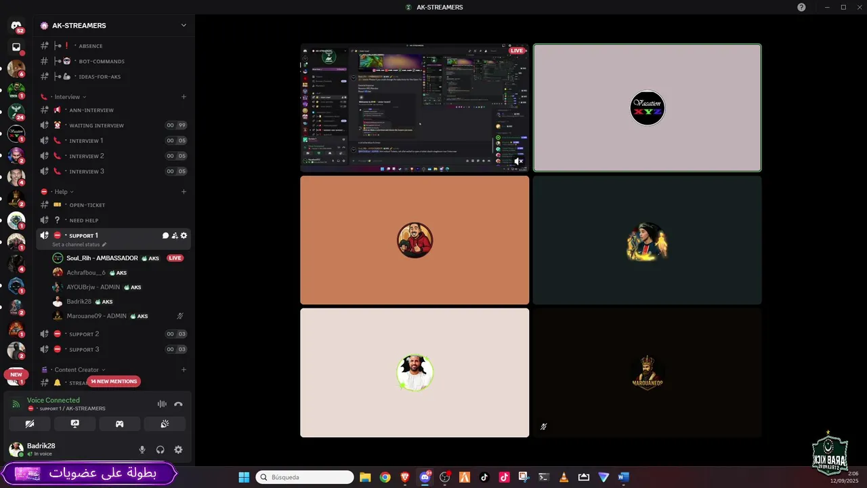The width and height of the screenshot is (867, 488).
Task: Click the Búsqueda taskbar search field
Action: pyautogui.click(x=305, y=477)
